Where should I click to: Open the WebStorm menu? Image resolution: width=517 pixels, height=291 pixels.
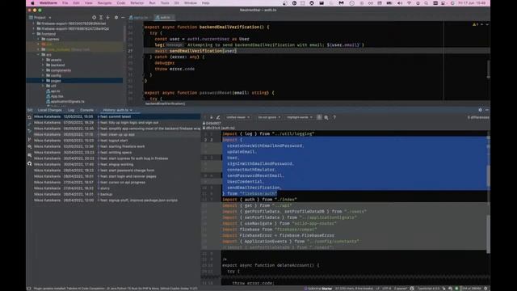click(x=48, y=3)
